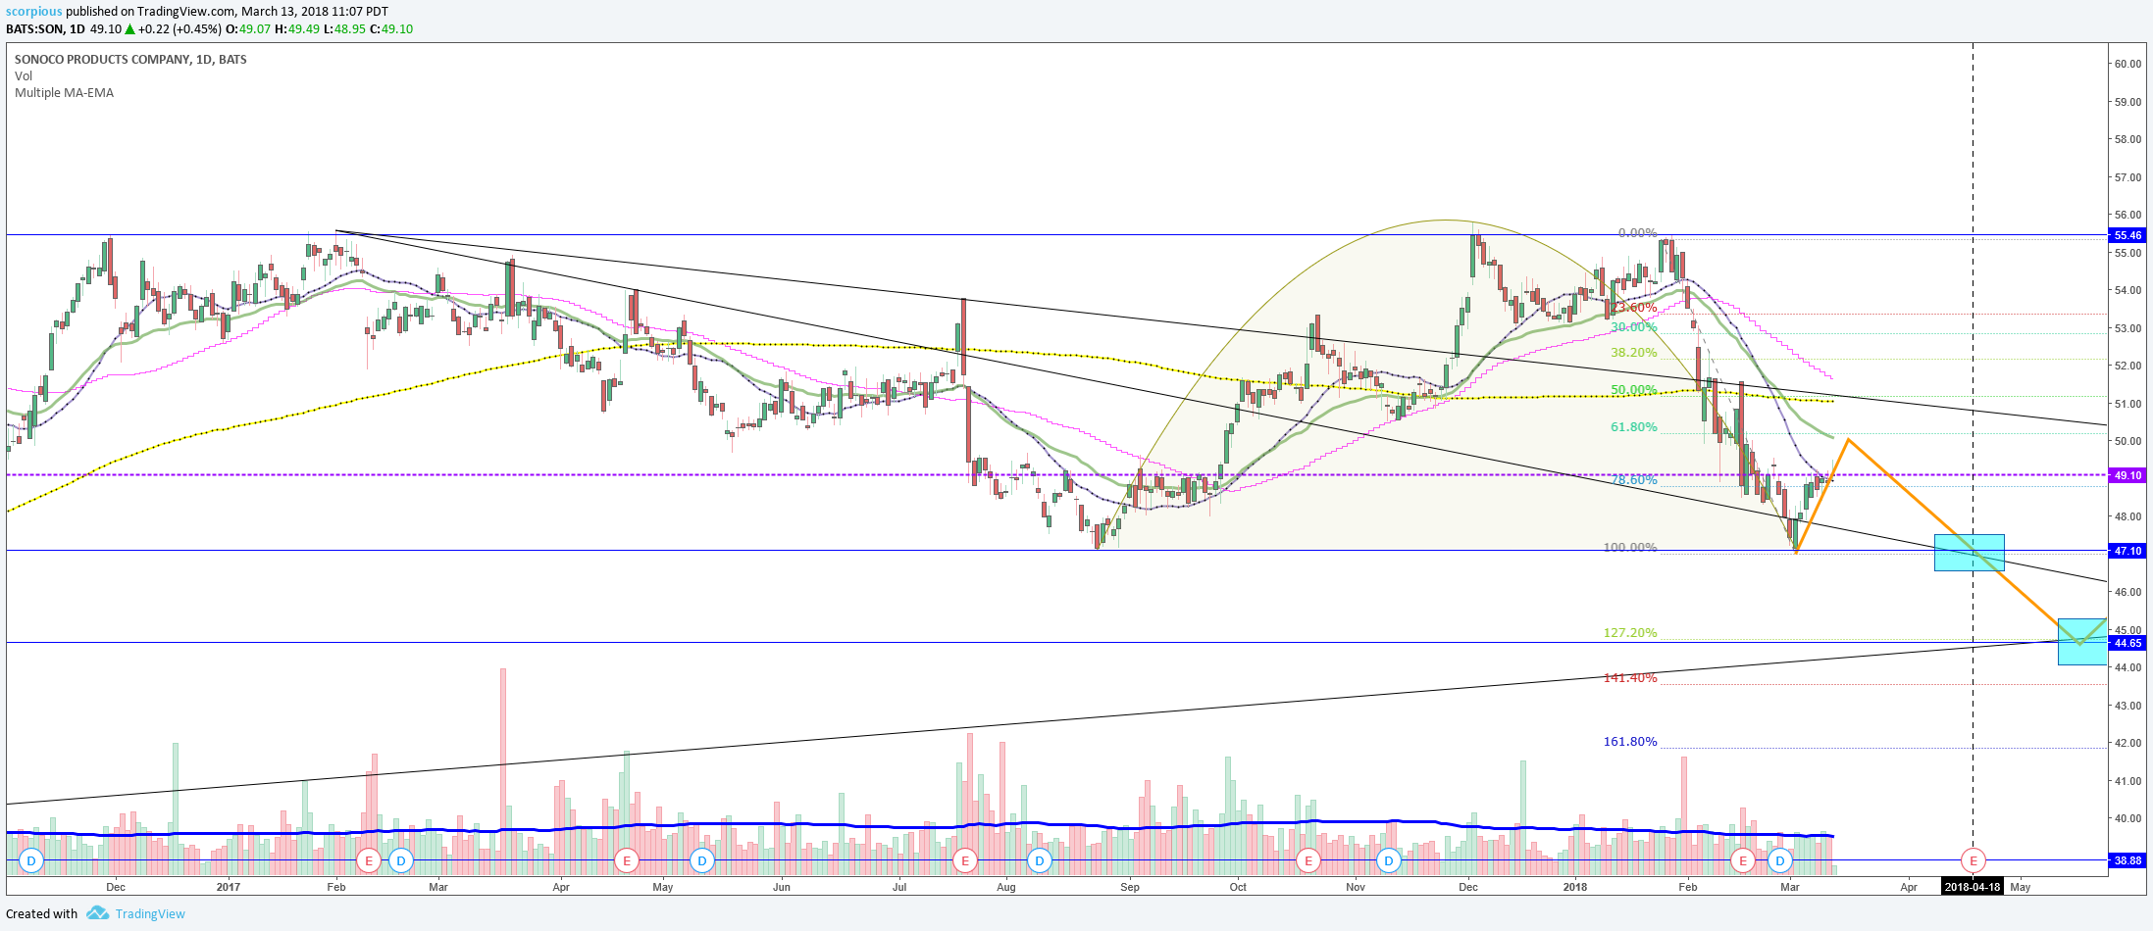Click the 161.80% Fibonacci extension label
Image resolution: width=2153 pixels, height=931 pixels.
point(1630,742)
